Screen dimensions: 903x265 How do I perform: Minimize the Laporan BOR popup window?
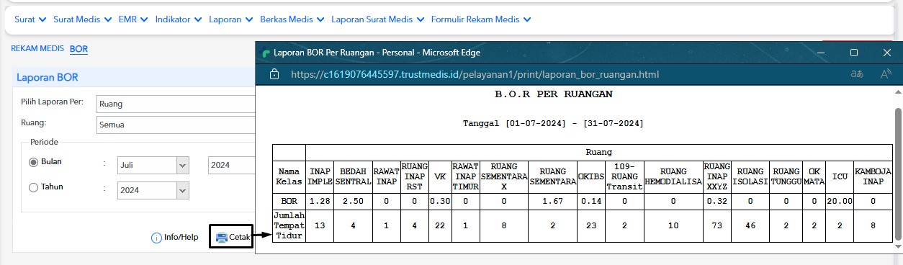(x=821, y=53)
